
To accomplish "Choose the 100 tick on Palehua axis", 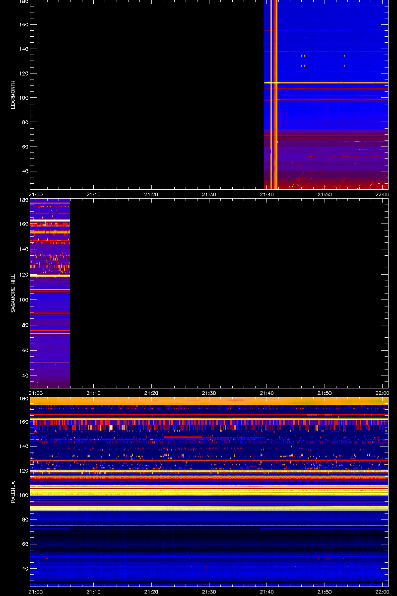I will click(24, 495).
